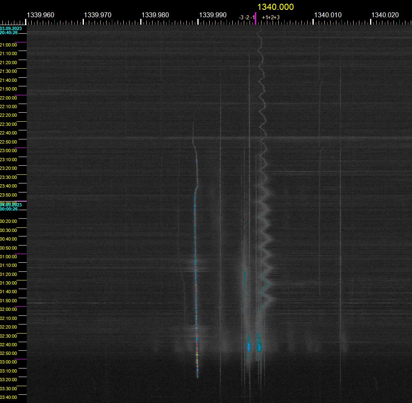Image resolution: width=412 pixels, height=403 pixels.
Task: Click the 1339.990 frequency tick label
Action: click(x=213, y=15)
